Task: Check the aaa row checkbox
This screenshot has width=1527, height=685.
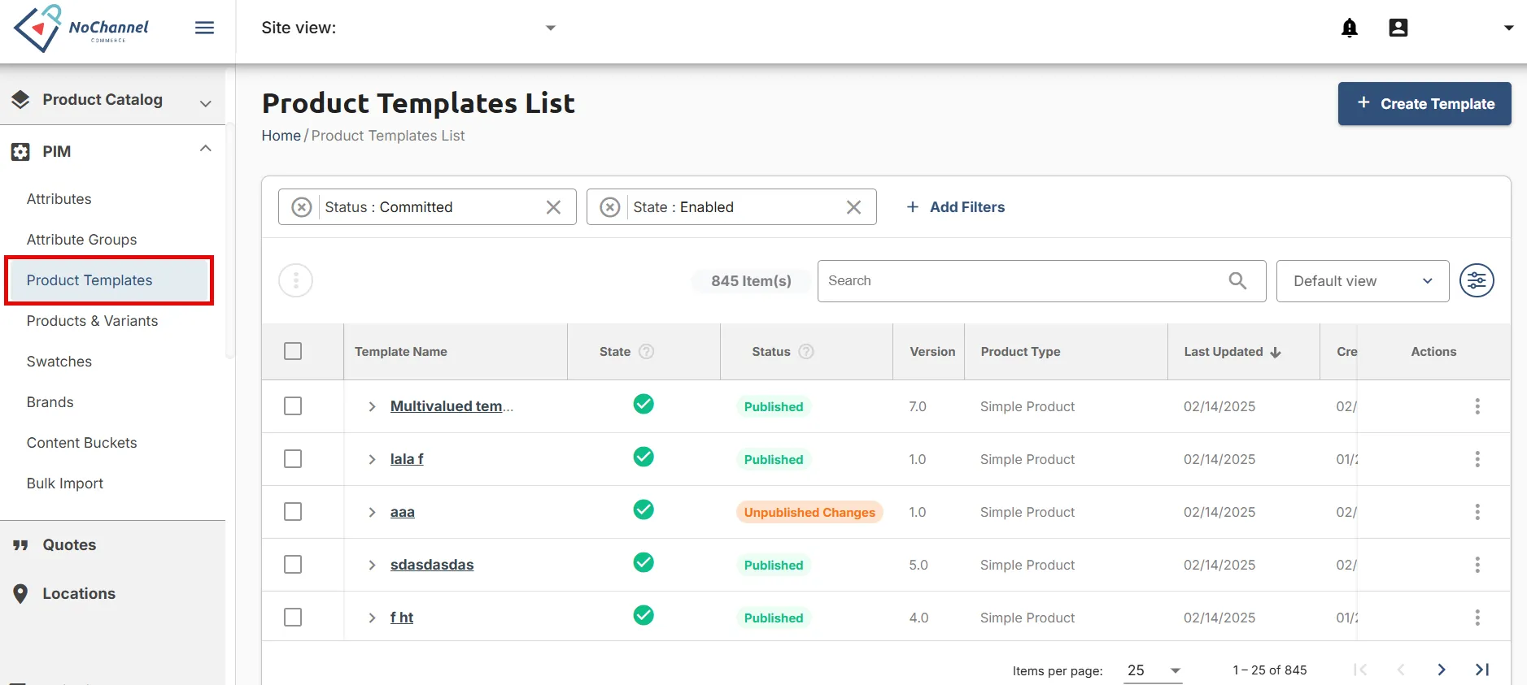Action: point(293,512)
